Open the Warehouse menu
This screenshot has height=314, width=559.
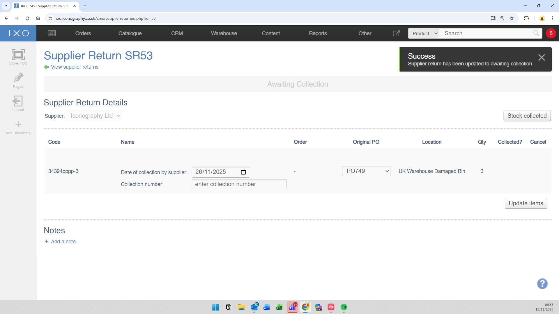[x=224, y=33]
